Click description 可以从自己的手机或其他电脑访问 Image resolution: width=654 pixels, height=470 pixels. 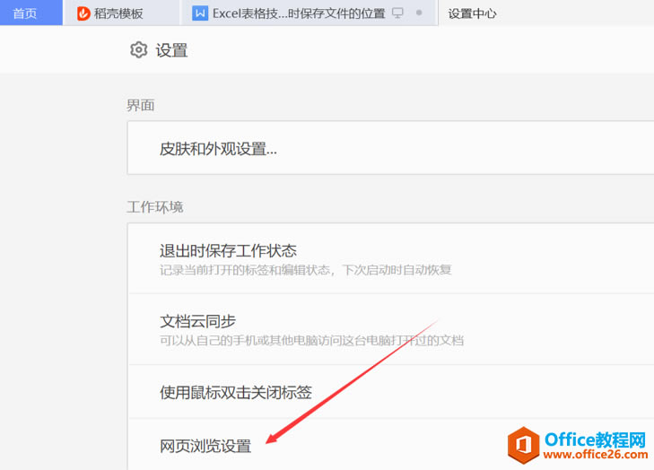311,340
